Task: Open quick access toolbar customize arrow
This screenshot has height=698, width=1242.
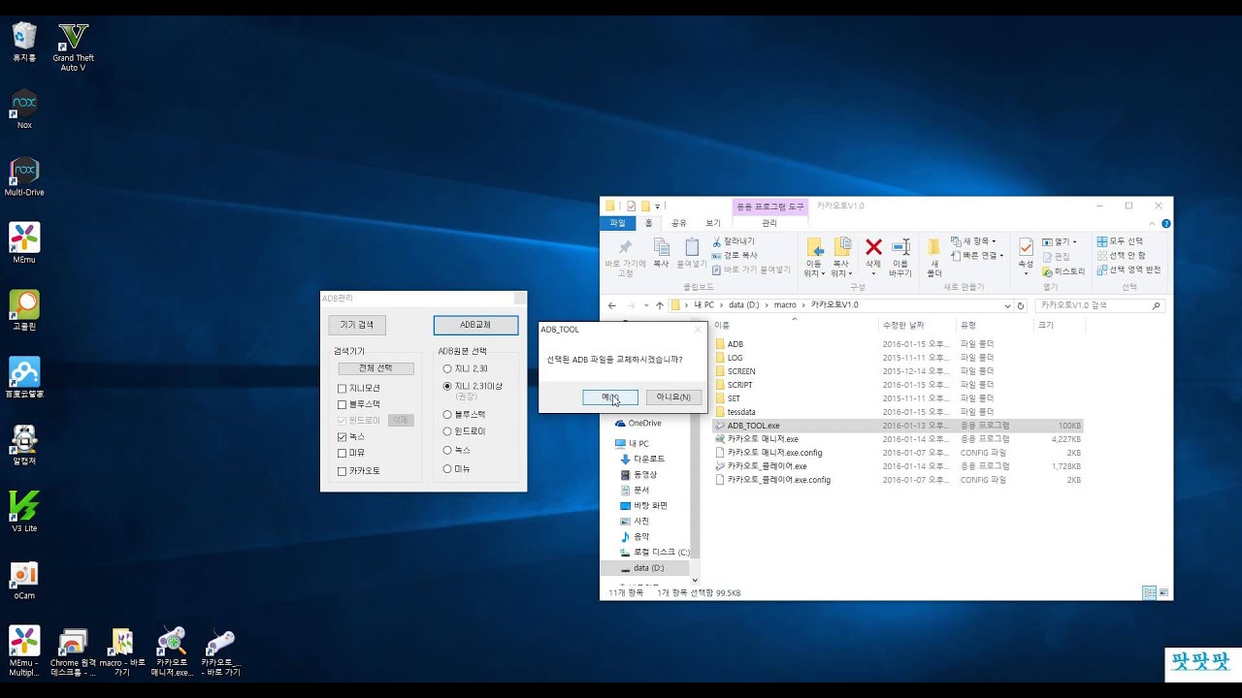Action: [657, 206]
